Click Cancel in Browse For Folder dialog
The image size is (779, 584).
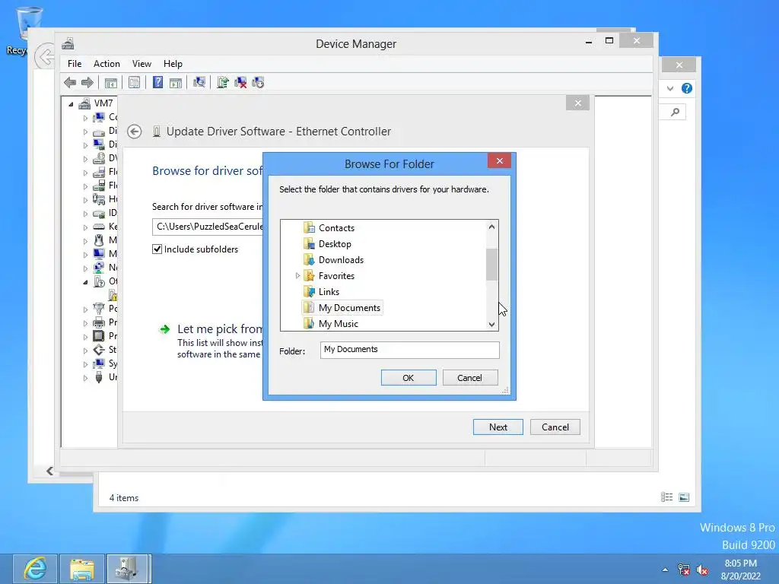(x=470, y=377)
